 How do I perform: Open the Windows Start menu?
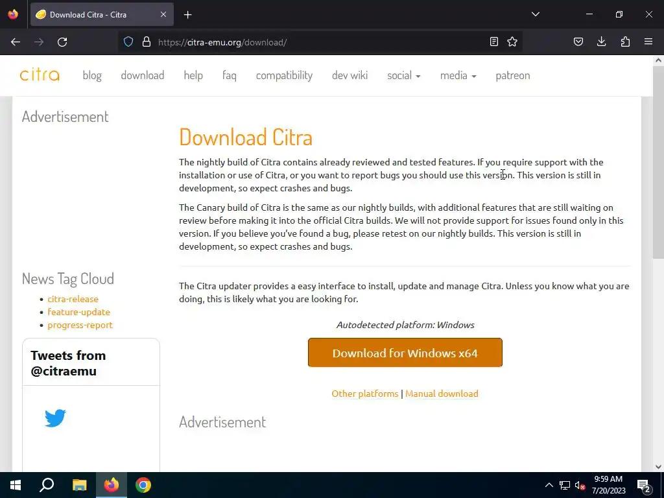(16, 485)
